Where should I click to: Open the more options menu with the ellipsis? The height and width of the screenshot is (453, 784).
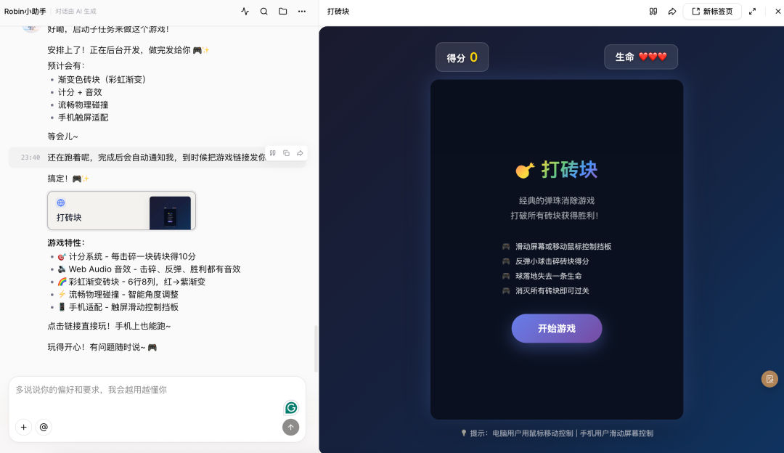[x=302, y=12]
